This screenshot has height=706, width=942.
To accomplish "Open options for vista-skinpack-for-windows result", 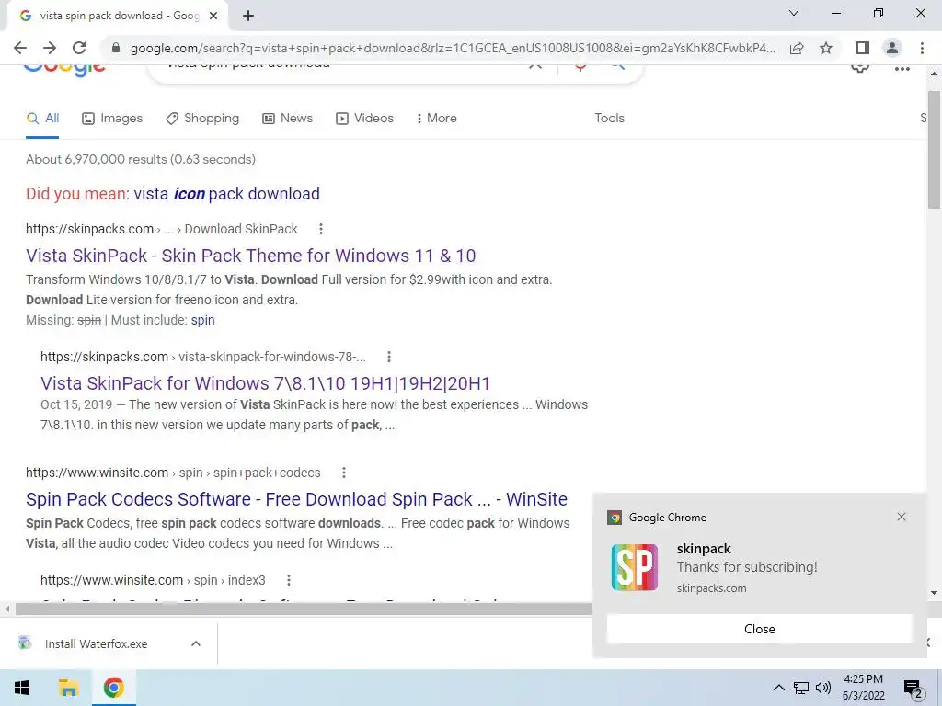I will [389, 358].
